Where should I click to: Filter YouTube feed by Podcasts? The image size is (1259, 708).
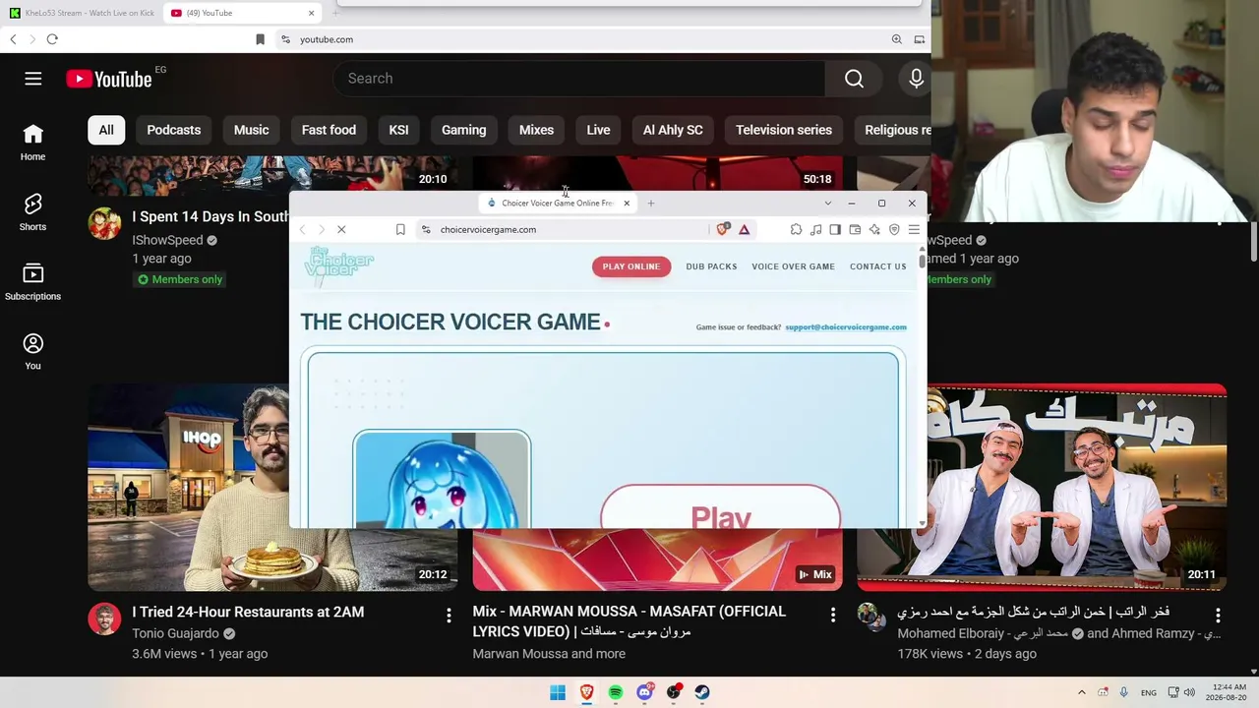point(174,130)
